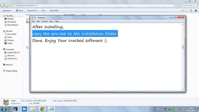Open the File menu in Notepad
The image size is (199, 112).
point(33,21)
